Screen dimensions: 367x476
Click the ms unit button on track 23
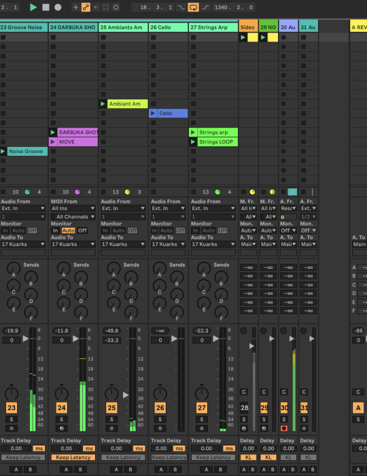[x=39, y=448]
